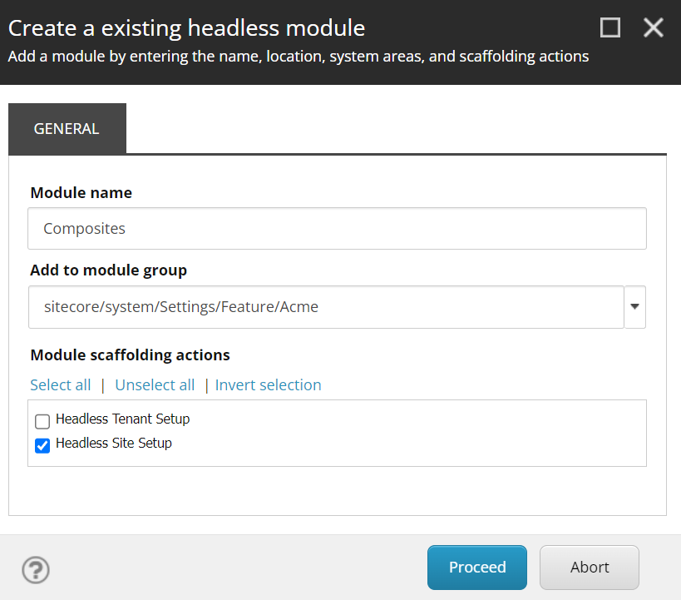This screenshot has height=600, width=681.
Task: Click the help question mark icon
Action: coord(36,570)
